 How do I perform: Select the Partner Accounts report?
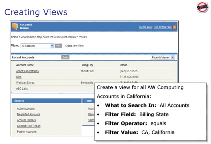[26, 132]
